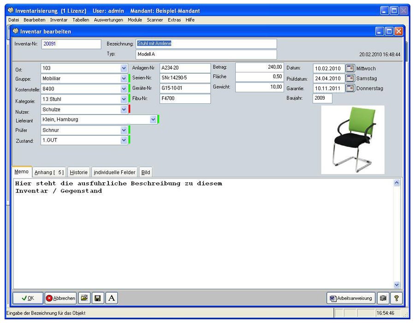This screenshot has width=415, height=323.
Task: Open font settings via the A icon
Action: 111,298
